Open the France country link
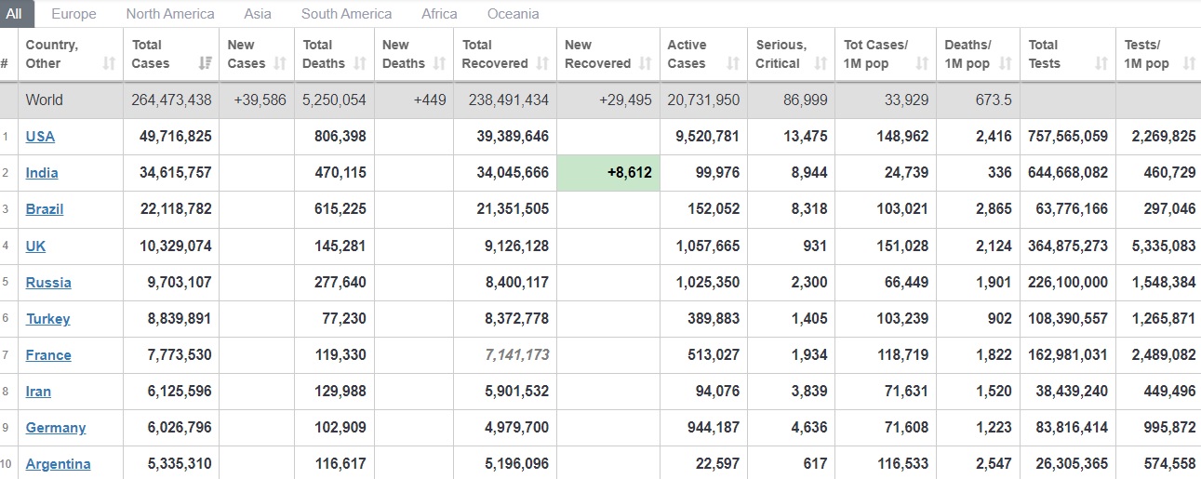The width and height of the screenshot is (1201, 479). point(48,355)
